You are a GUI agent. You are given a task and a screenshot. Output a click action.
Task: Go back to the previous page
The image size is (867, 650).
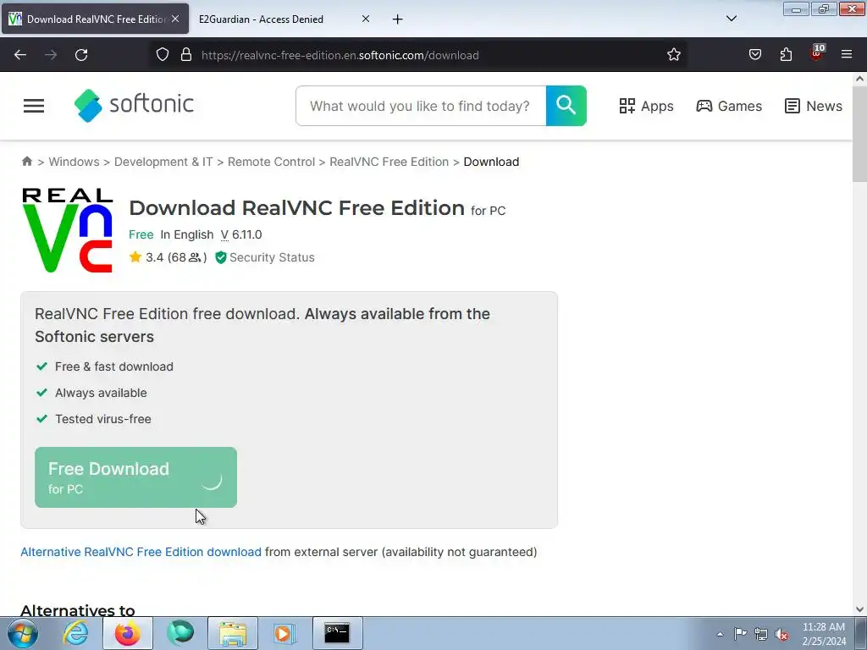pyautogui.click(x=20, y=55)
